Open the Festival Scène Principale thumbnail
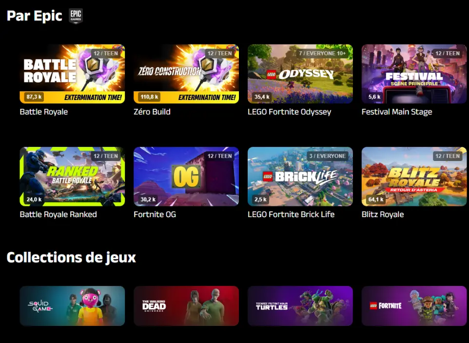The width and height of the screenshot is (469, 343). coord(414,74)
